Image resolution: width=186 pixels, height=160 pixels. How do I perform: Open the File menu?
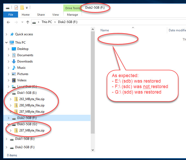pos(11,15)
